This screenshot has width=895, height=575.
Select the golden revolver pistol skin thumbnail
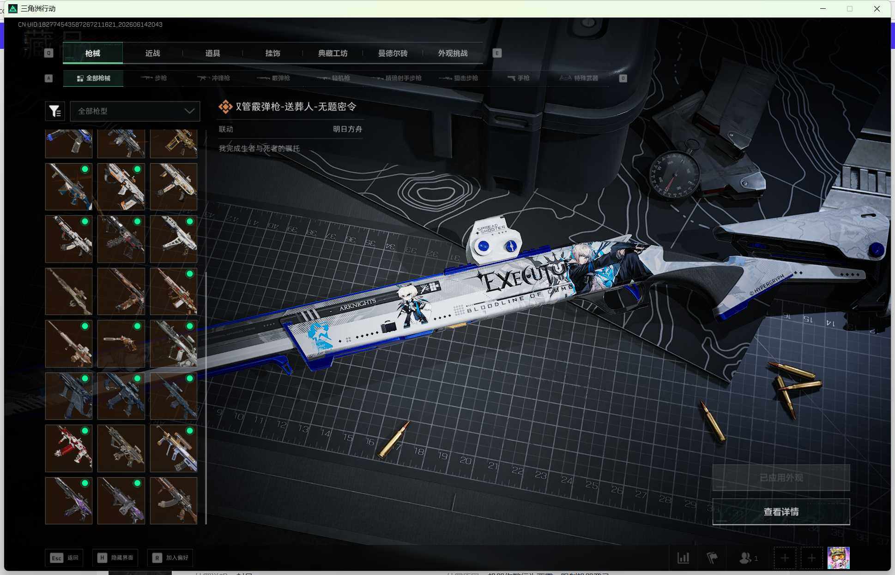pyautogui.click(x=121, y=344)
